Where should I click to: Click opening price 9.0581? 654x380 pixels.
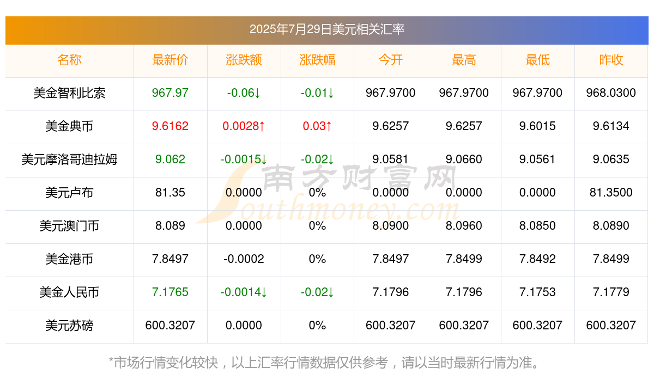[x=391, y=160]
